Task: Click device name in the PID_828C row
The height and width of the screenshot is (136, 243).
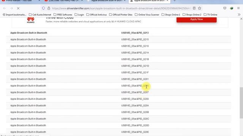Action: pyautogui.click(x=28, y=119)
